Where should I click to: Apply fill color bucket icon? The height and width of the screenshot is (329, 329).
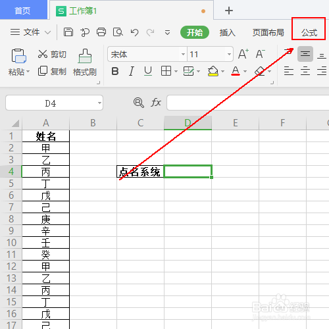(213, 71)
